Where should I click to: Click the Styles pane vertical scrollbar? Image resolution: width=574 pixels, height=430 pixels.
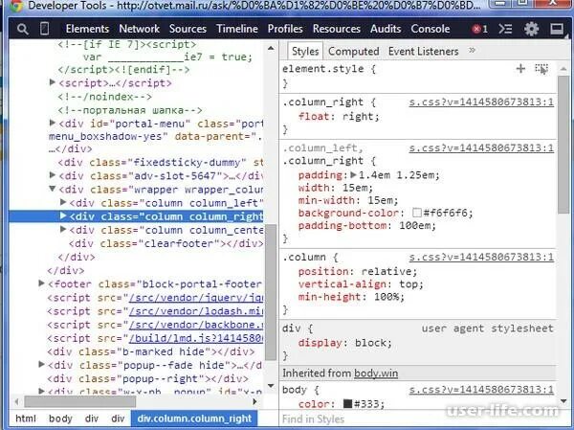563,144
